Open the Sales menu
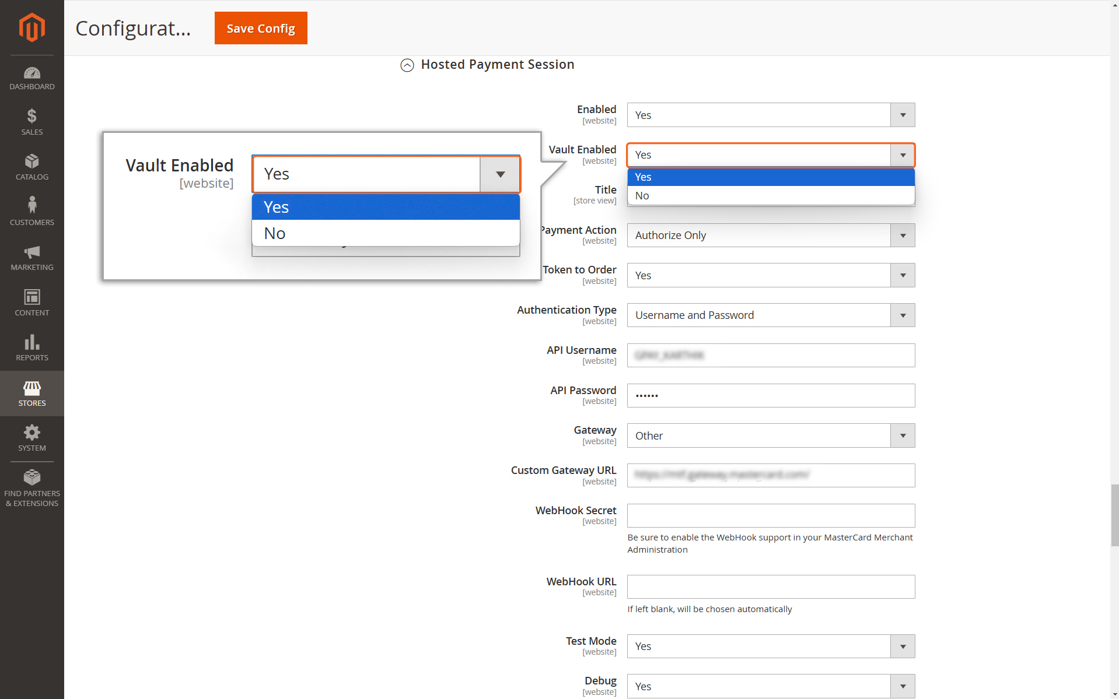Image resolution: width=1119 pixels, height=699 pixels. tap(32, 122)
